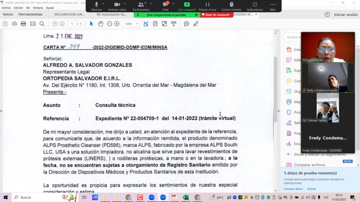This screenshot has width=360, height=202.
Task: Click Comprar ahora link
Action: [x=293, y=189]
